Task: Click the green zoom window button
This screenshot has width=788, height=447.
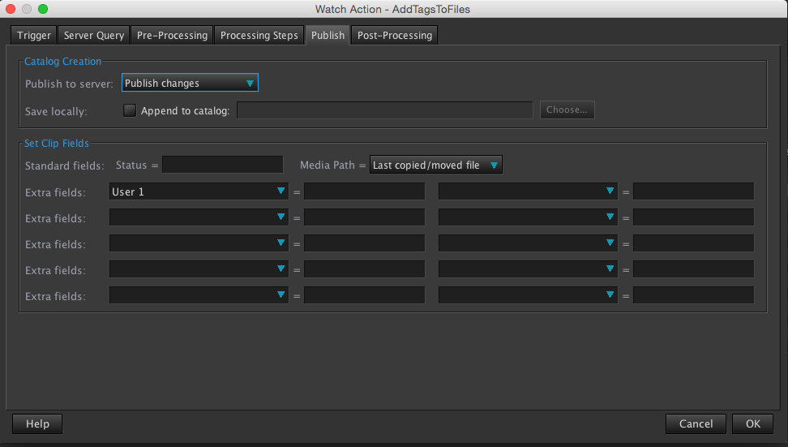Action: (x=43, y=9)
